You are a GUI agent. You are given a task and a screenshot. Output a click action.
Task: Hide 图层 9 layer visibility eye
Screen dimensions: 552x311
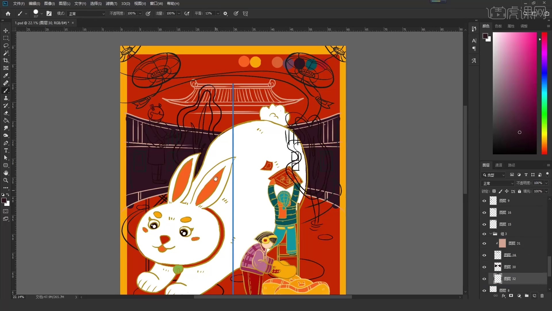484,201
